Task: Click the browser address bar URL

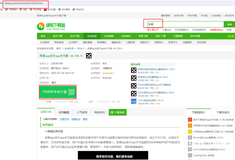Action: pos(24,3)
